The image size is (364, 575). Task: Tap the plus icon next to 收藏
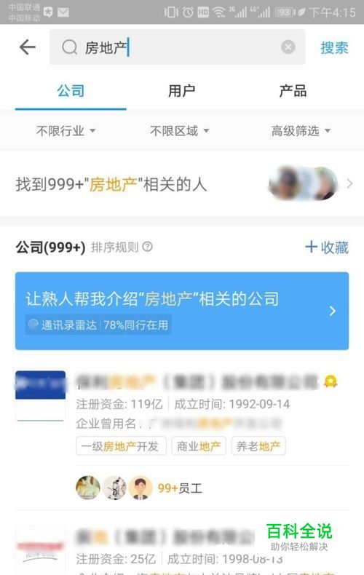[x=311, y=247]
